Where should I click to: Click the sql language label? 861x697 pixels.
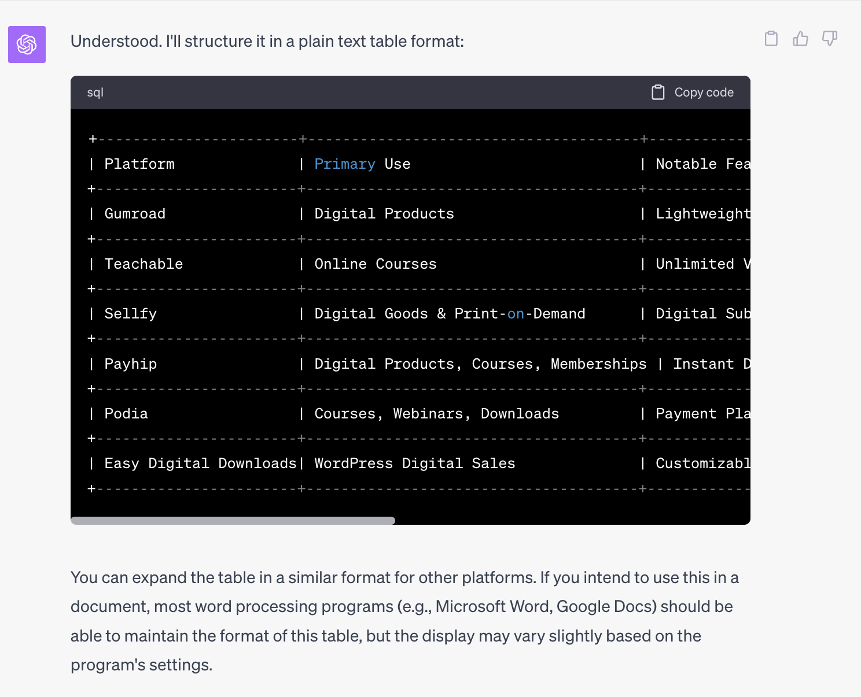pos(95,92)
